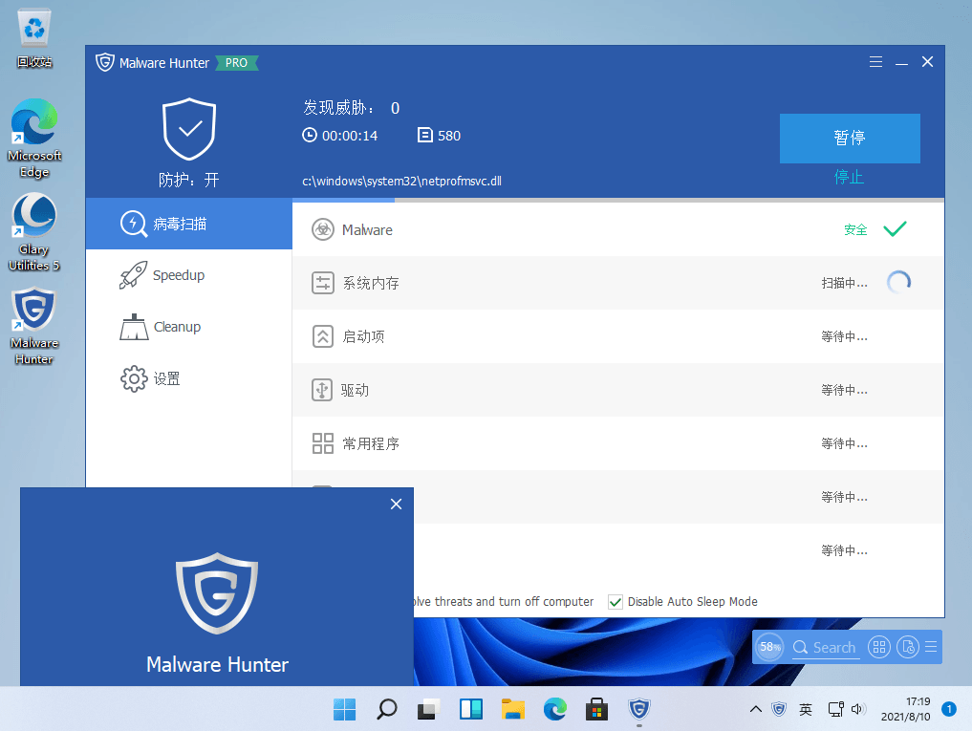Viewport: 972px width, 731px height.
Task: Click the file clock icon in the floating widget
Action: tap(908, 647)
